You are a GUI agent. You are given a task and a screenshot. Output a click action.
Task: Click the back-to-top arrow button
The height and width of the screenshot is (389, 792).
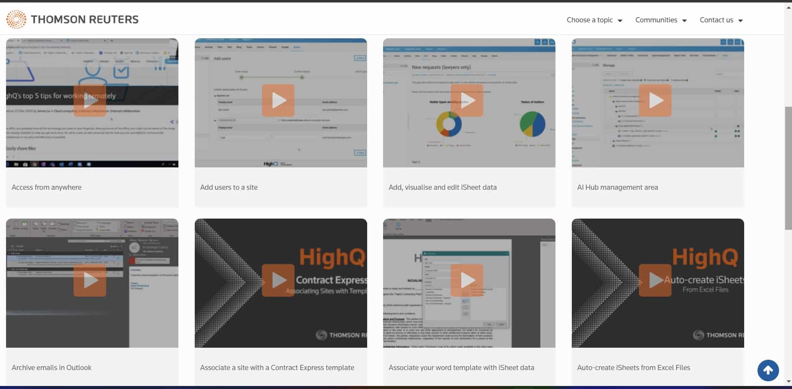[x=768, y=370]
